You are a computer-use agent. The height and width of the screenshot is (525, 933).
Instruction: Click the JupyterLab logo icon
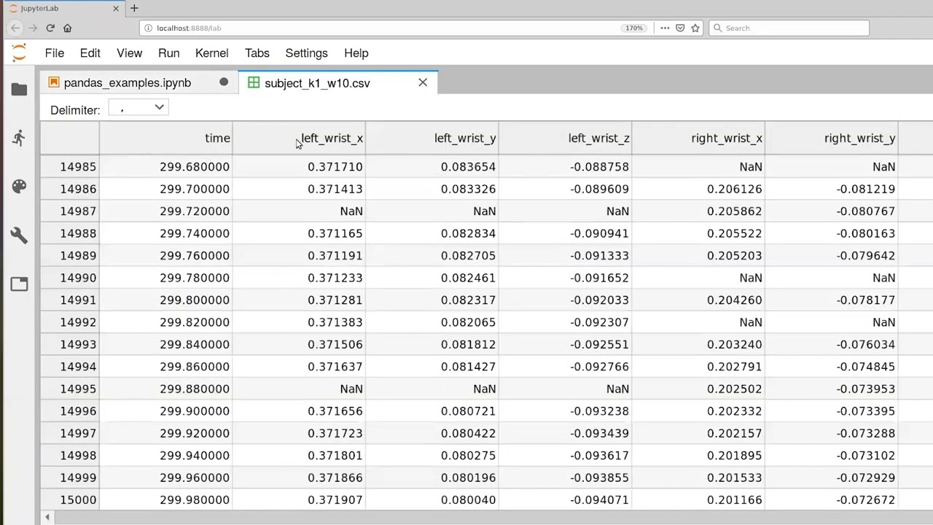(19, 52)
